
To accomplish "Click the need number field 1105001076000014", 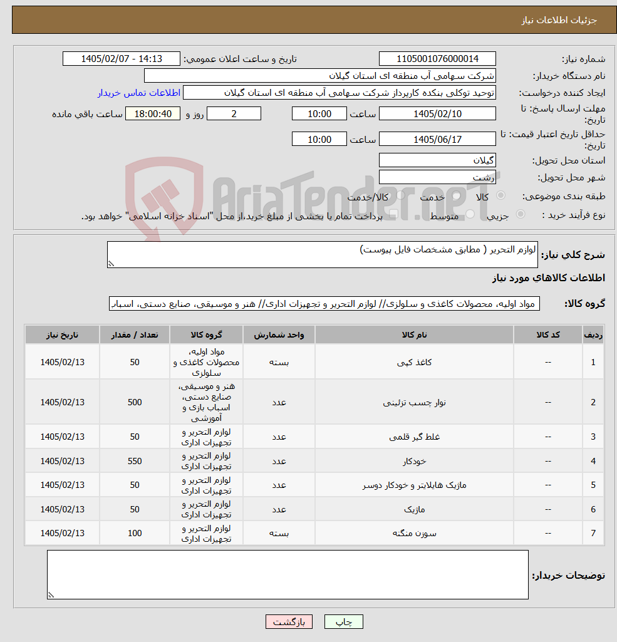I will click(x=437, y=58).
